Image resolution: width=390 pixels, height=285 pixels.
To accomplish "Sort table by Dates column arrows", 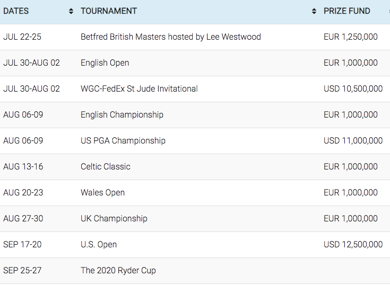I will (71, 11).
